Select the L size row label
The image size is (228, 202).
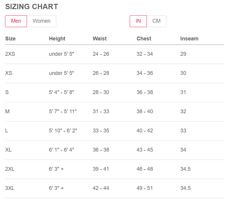7,131
